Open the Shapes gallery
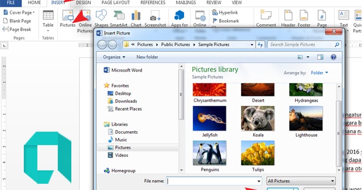 [101, 19]
